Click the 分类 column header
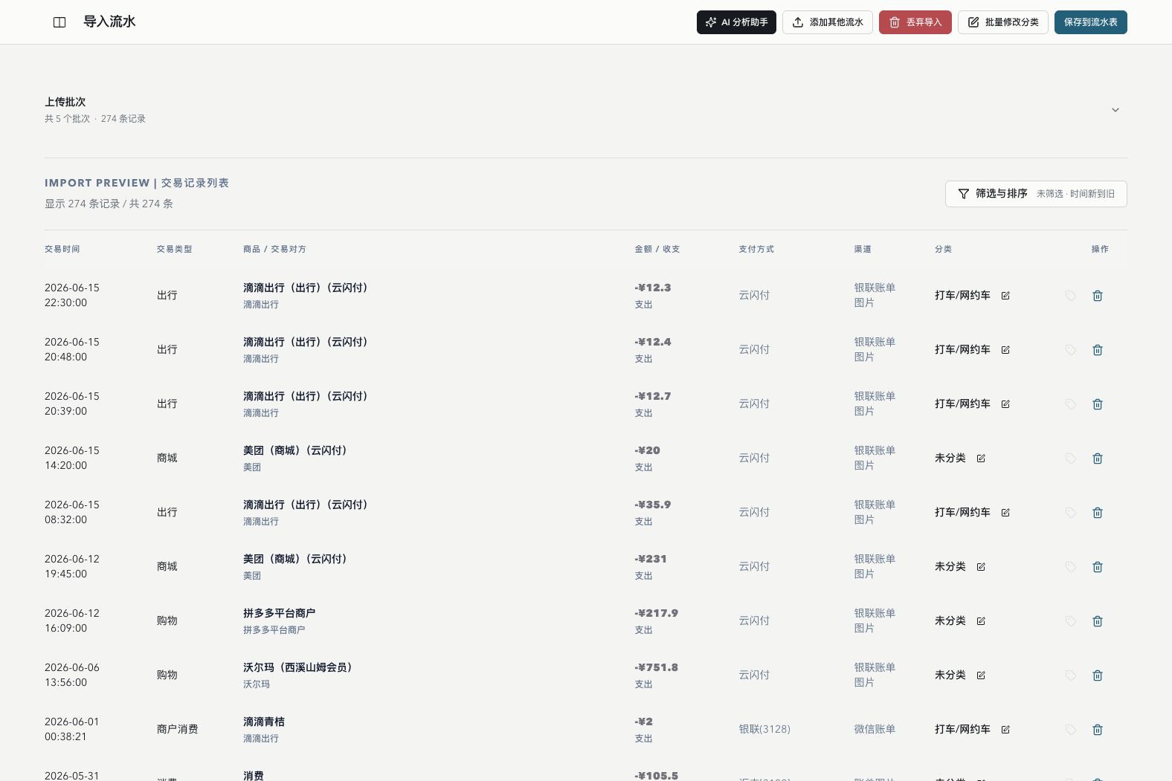 pos(943,249)
